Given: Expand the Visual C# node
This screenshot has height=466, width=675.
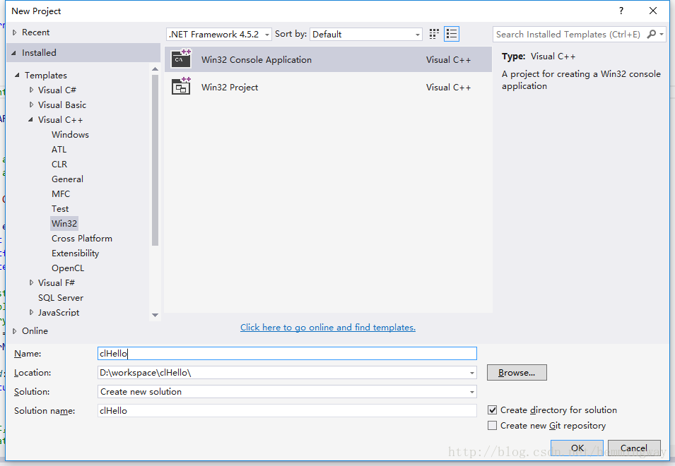Looking at the screenshot, I should pos(31,90).
